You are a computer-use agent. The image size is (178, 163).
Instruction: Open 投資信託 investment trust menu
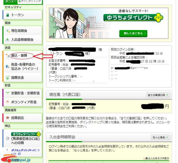(x=22, y=118)
